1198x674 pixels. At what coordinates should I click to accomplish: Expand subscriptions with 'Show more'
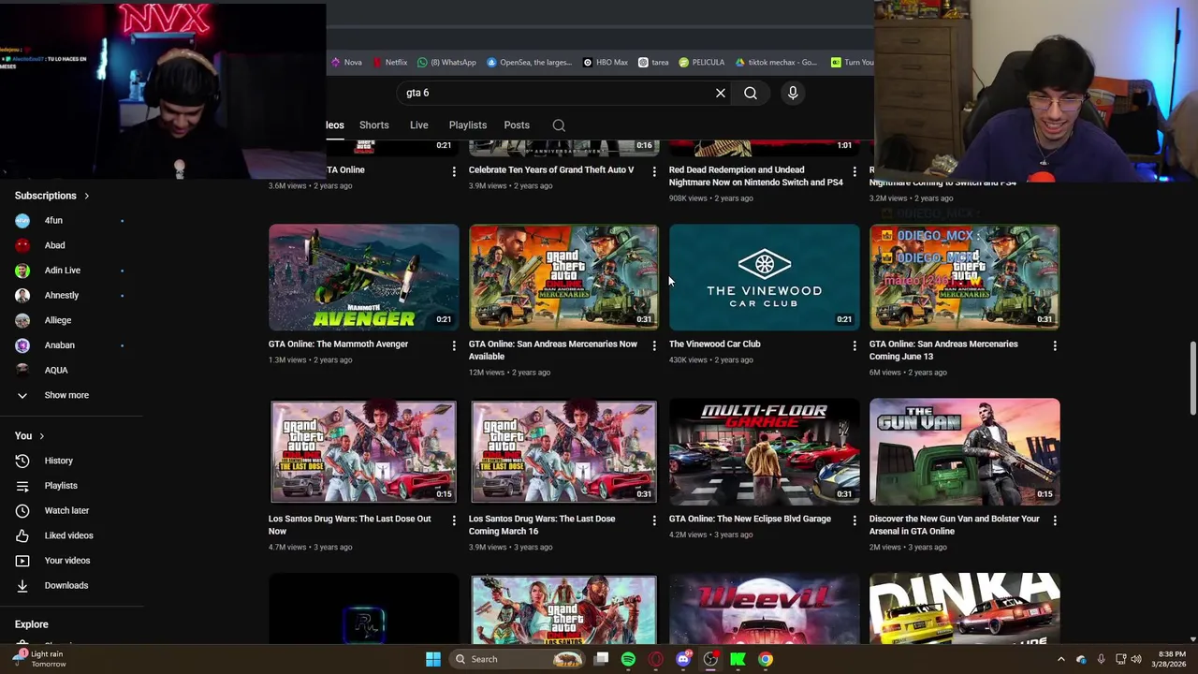(66, 395)
